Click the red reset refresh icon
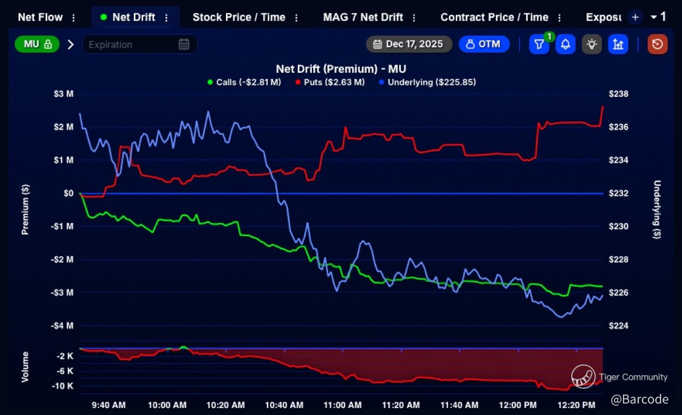The width and height of the screenshot is (682, 415). 657,45
